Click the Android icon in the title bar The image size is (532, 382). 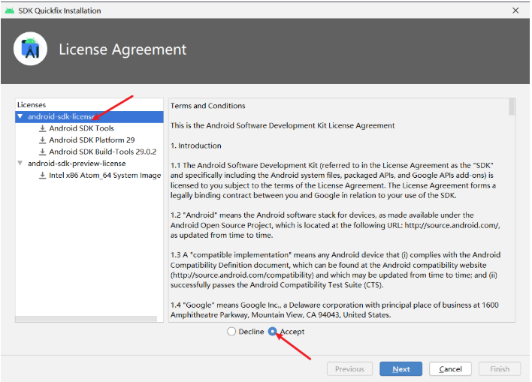10,11
